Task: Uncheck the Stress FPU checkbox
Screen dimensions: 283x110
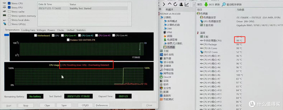Action: pyautogui.click(x=9, y=7)
